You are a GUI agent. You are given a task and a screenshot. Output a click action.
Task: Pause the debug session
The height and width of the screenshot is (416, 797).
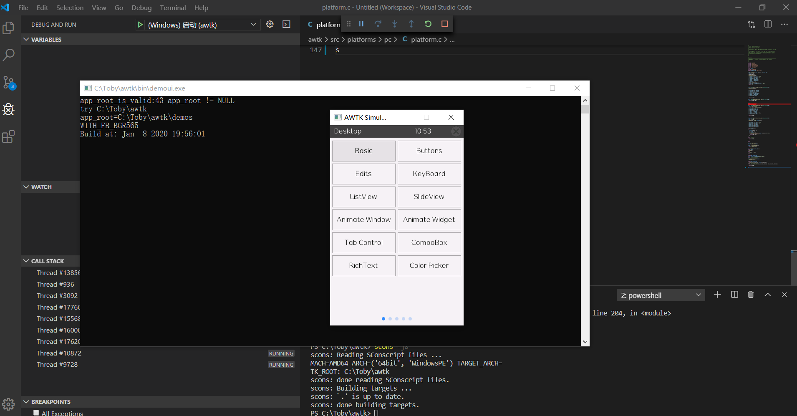(361, 24)
